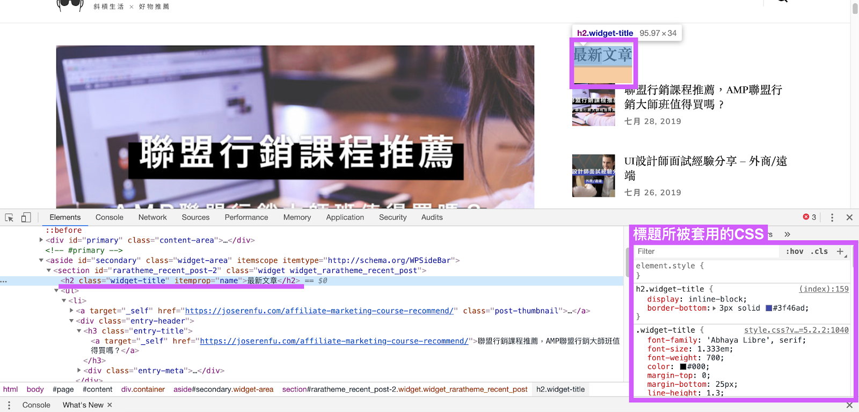Viewport: 859px width, 412px height.
Task: Open the Performance tab
Action: point(246,217)
